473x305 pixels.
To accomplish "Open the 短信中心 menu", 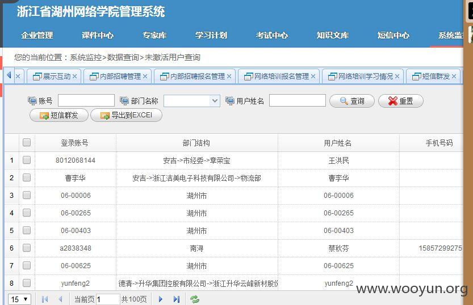I will [394, 35].
